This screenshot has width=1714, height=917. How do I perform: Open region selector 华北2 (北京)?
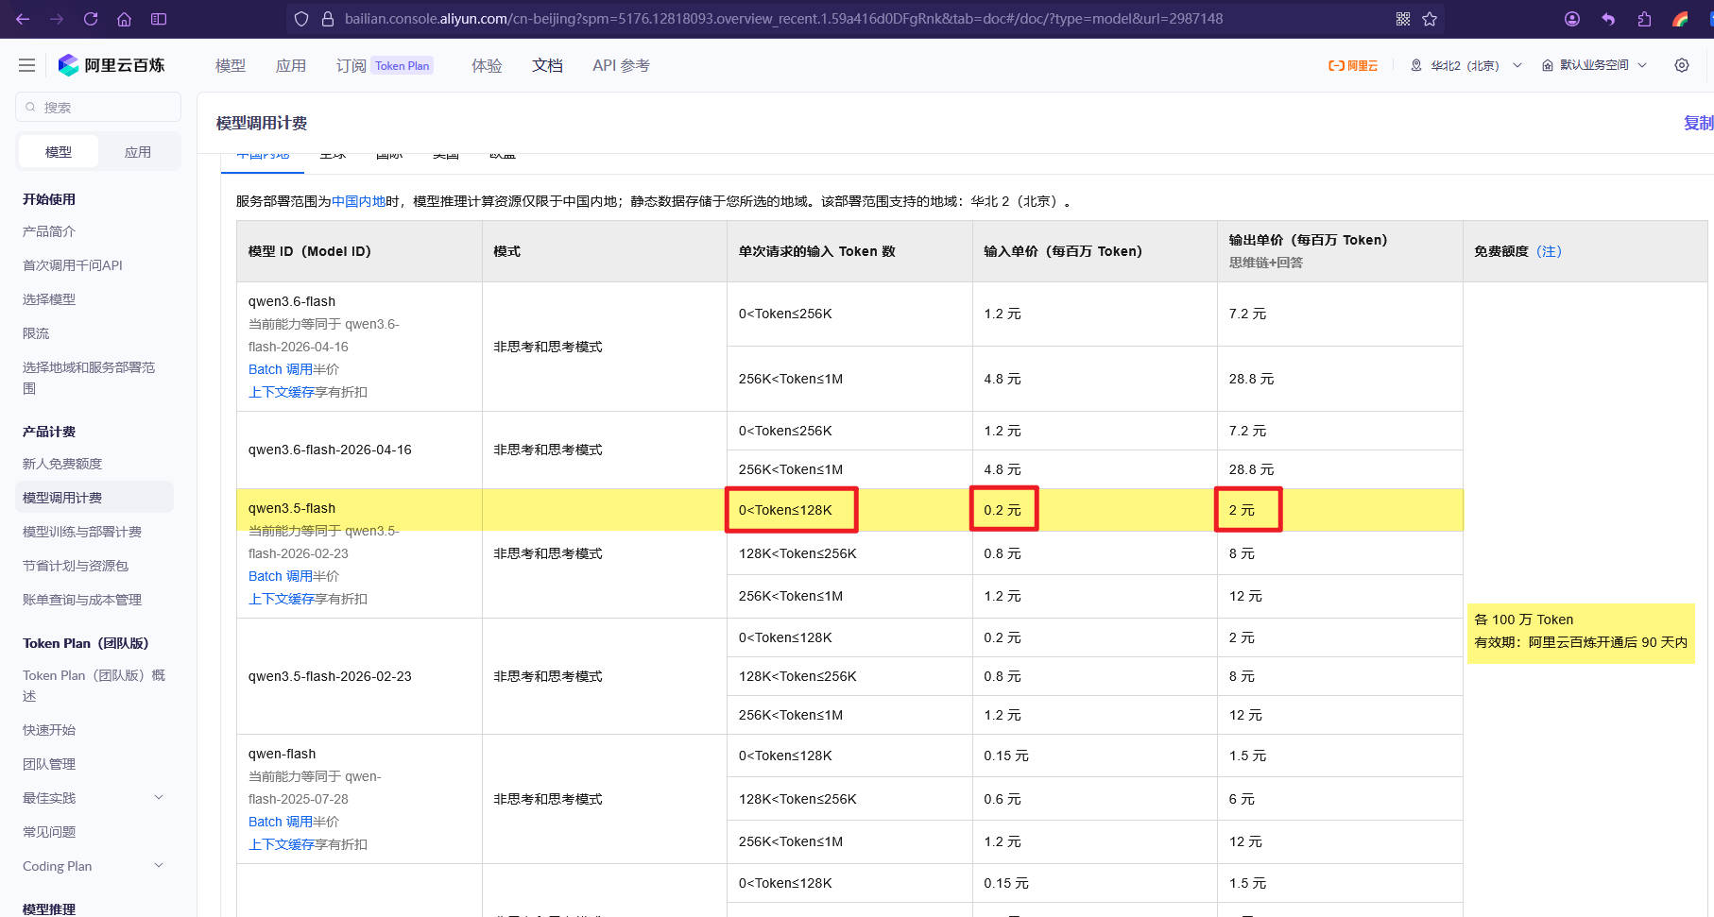(x=1465, y=65)
